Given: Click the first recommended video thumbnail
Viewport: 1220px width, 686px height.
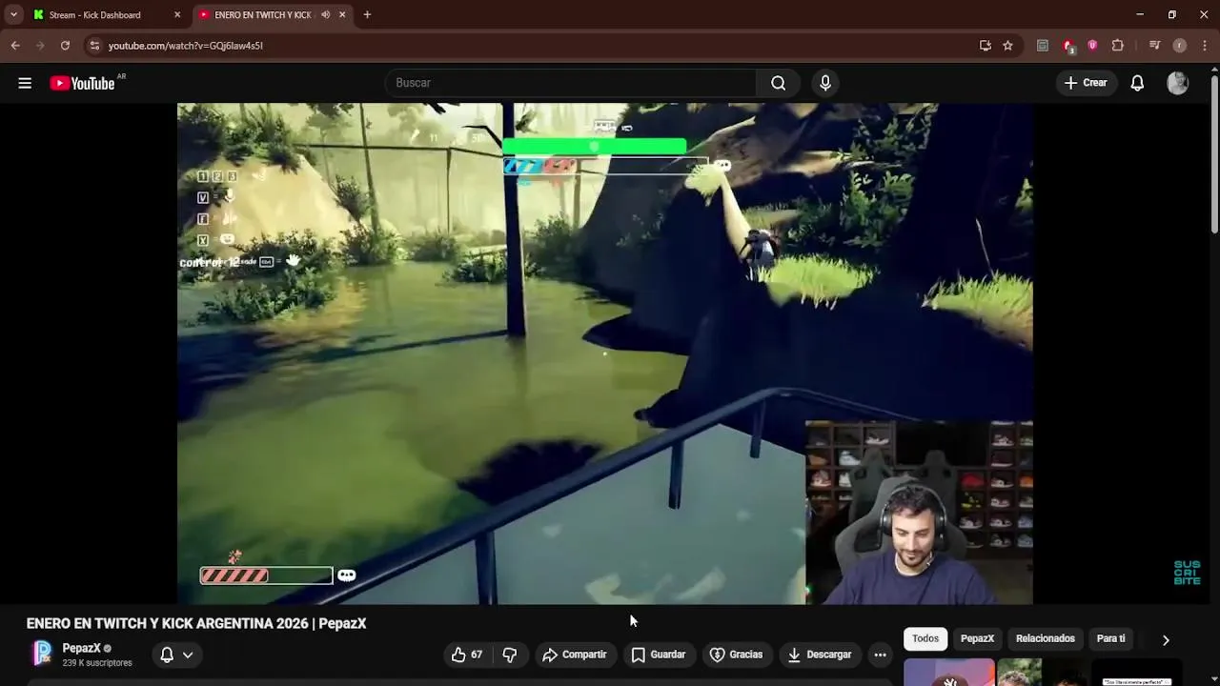Looking at the screenshot, I should (x=949, y=672).
